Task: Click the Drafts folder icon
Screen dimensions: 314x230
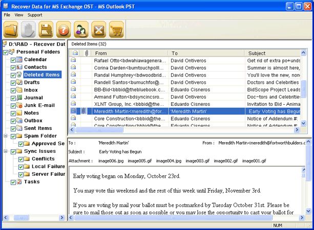Action: (x=19, y=82)
